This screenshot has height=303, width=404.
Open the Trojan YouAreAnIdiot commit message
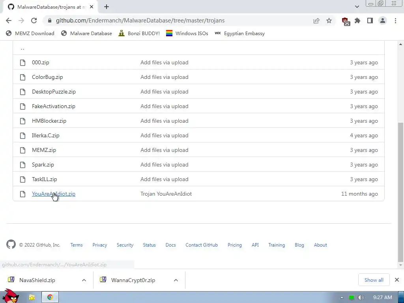(166, 194)
